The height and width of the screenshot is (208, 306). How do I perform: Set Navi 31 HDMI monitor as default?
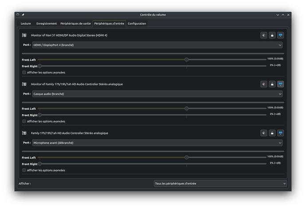coord(280,35)
